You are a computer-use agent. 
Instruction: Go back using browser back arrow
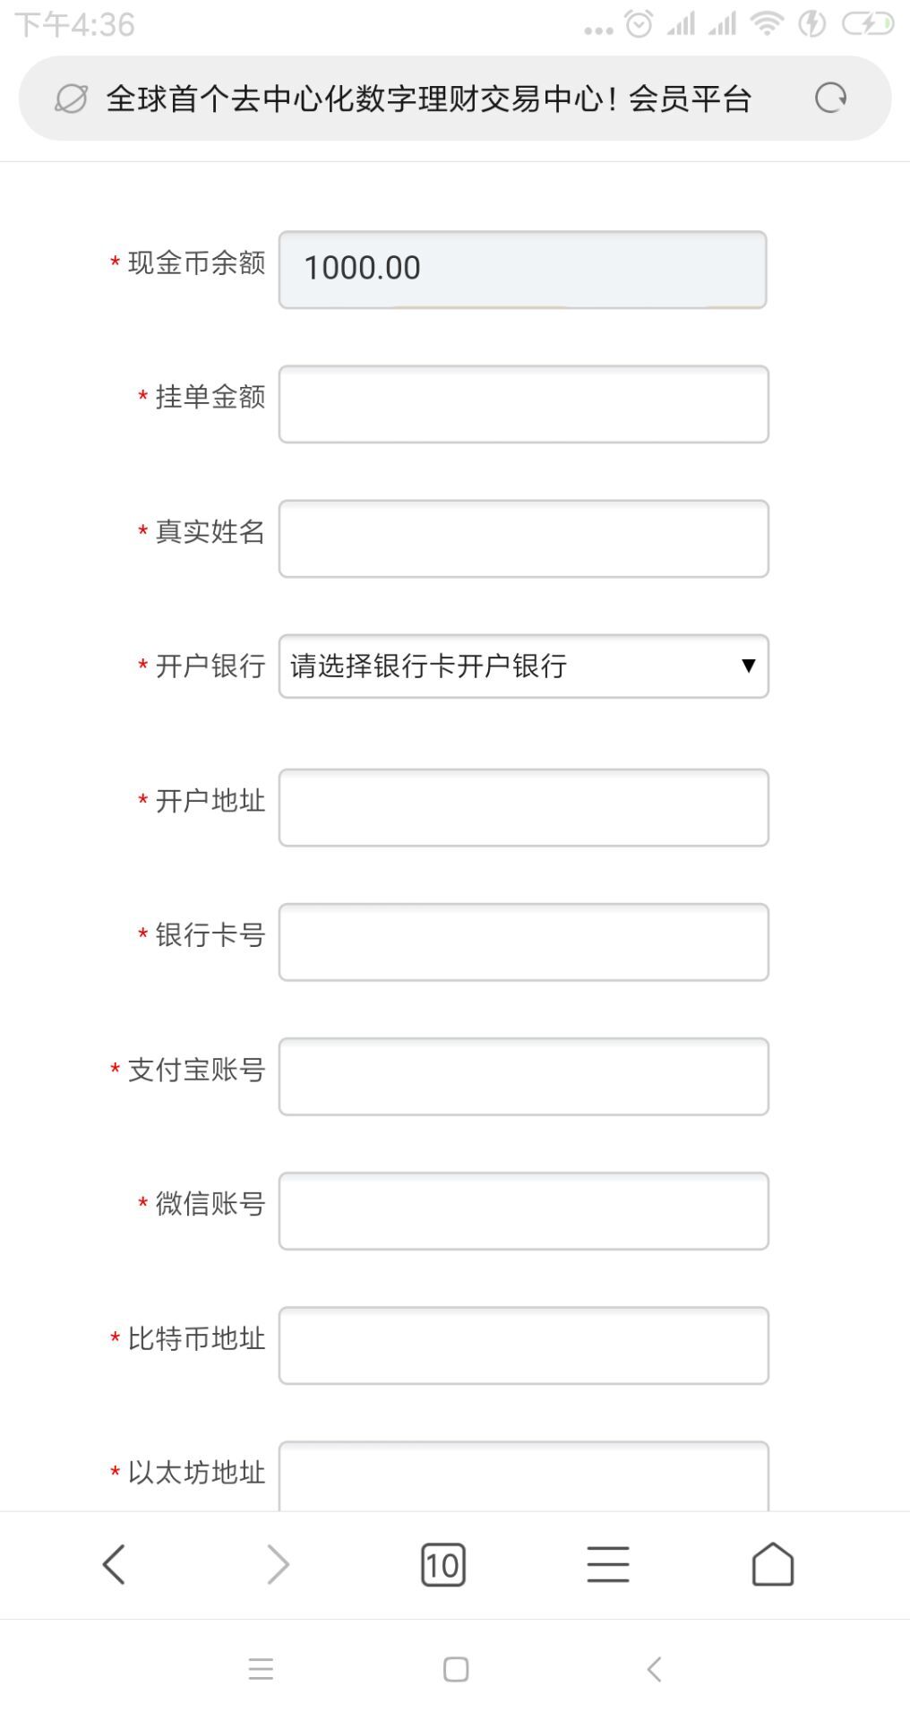[x=114, y=1565]
